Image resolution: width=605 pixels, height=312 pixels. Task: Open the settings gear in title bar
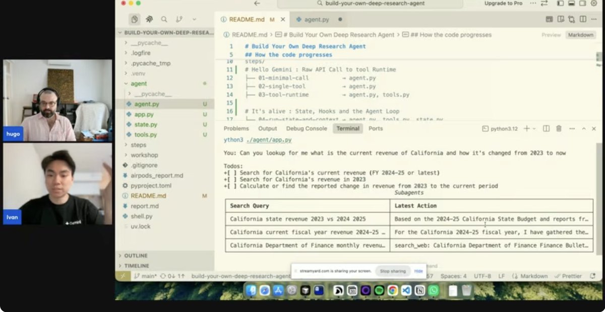[x=594, y=4]
